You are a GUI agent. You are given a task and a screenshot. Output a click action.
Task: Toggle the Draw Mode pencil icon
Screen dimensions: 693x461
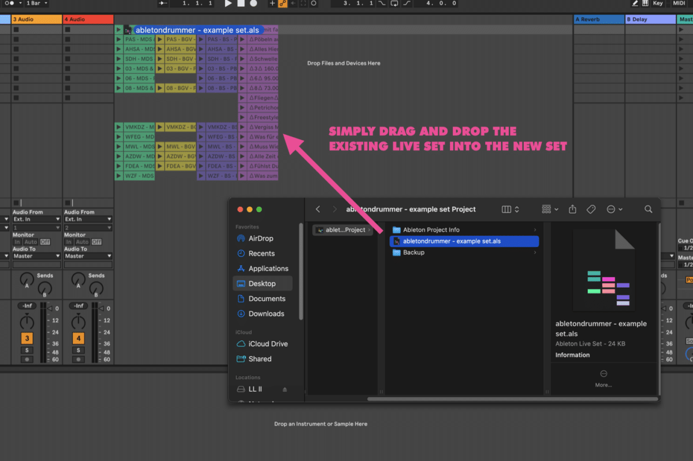tap(635, 3)
